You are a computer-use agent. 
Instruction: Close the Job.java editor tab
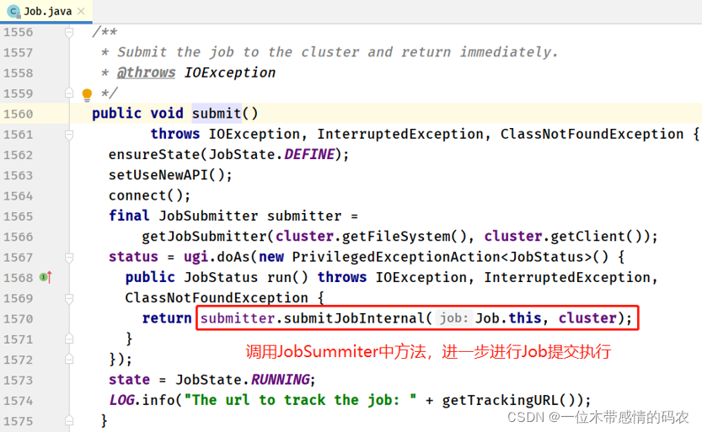[x=83, y=12]
